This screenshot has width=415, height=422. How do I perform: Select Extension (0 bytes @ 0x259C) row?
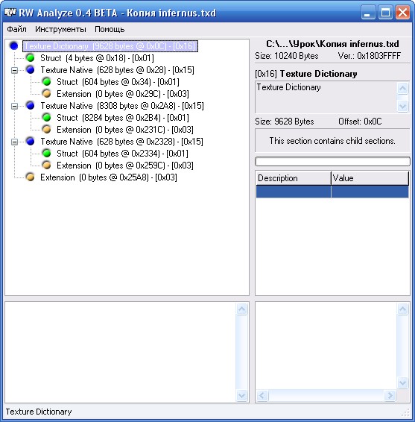[x=124, y=166]
